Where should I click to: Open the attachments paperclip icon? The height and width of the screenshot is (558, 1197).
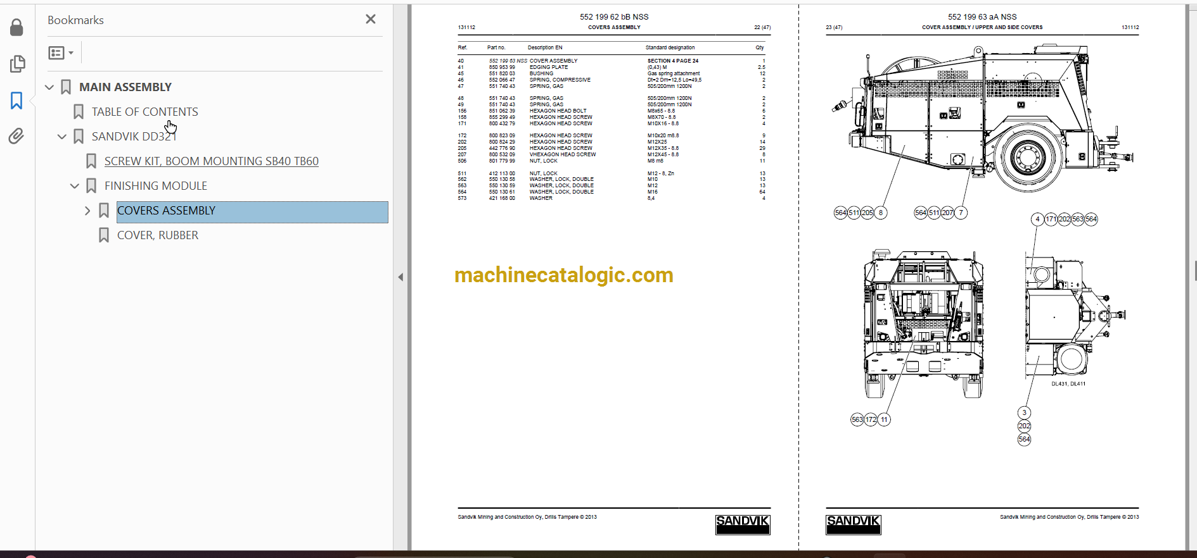point(16,136)
